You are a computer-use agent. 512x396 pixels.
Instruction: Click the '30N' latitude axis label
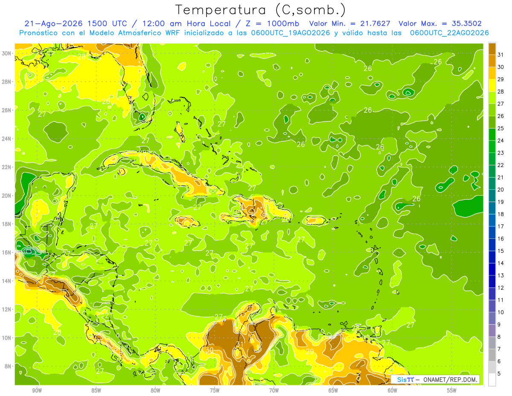pos(7,53)
